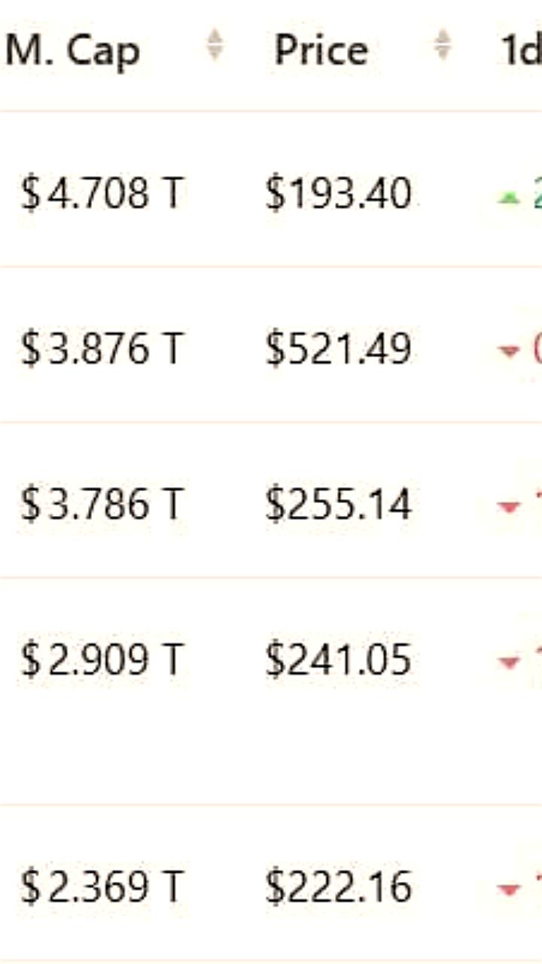Click the $3.786 T market cap value

[102, 505]
